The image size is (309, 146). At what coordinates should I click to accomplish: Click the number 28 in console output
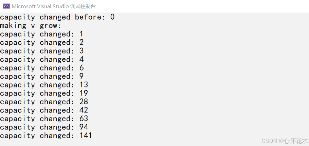(x=84, y=102)
